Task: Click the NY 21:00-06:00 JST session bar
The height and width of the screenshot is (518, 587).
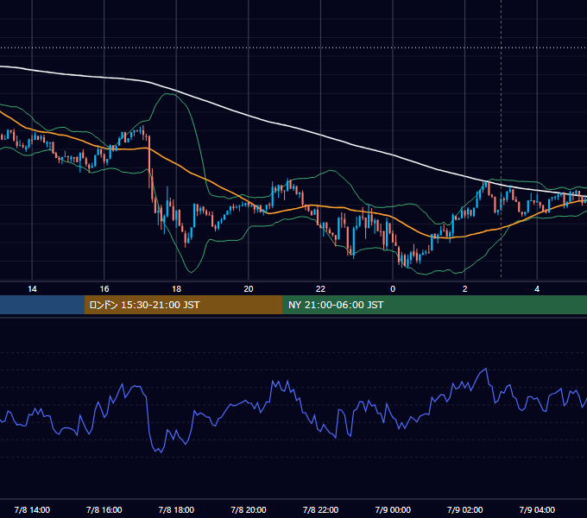Action: (x=434, y=305)
